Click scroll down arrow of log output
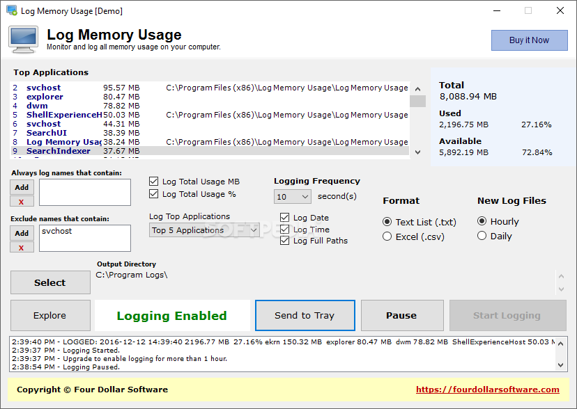 tap(560, 365)
